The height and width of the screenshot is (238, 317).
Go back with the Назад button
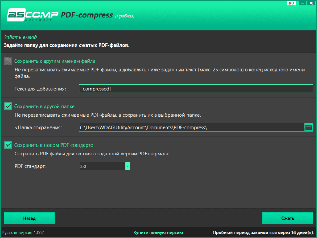pos(29,218)
